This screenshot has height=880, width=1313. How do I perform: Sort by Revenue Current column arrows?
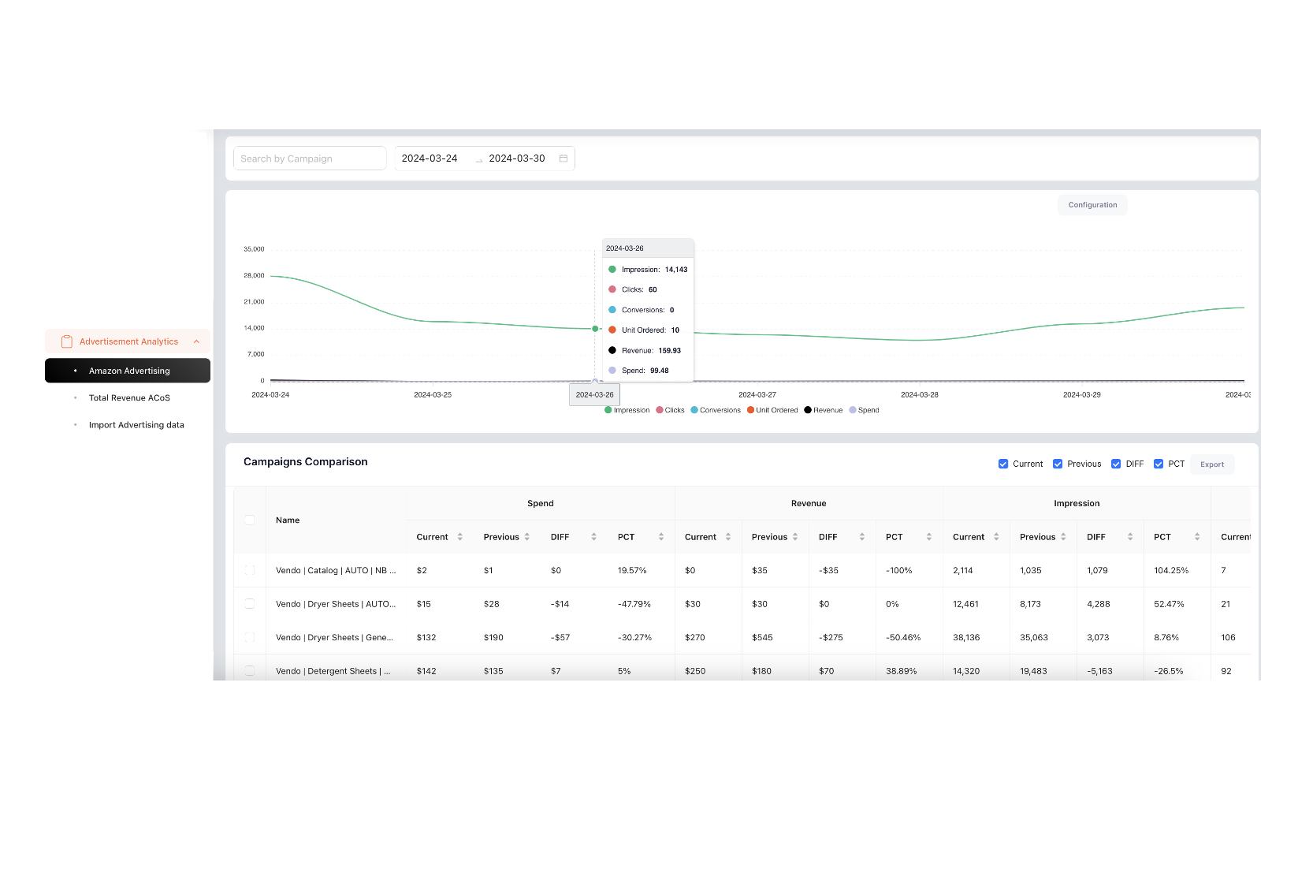728,537
